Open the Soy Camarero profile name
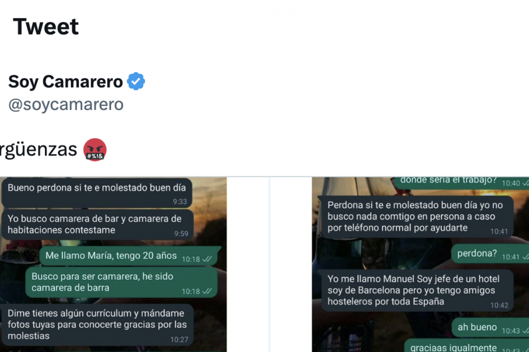Viewport: 529px width, 352px height. [65, 82]
